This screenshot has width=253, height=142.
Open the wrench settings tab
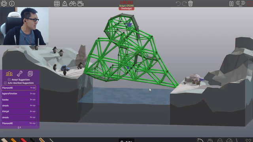20,74
